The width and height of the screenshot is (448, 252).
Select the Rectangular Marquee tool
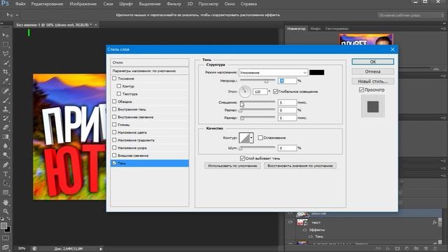pos(6,44)
